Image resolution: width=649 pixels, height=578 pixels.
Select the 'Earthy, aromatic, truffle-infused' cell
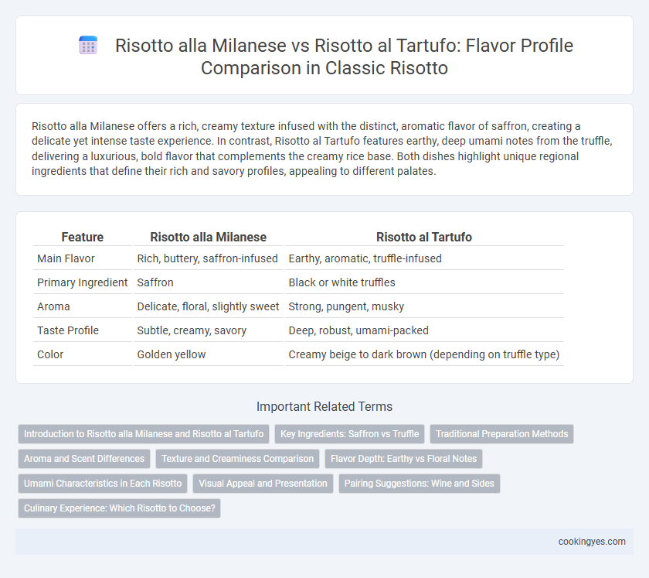coord(424,258)
